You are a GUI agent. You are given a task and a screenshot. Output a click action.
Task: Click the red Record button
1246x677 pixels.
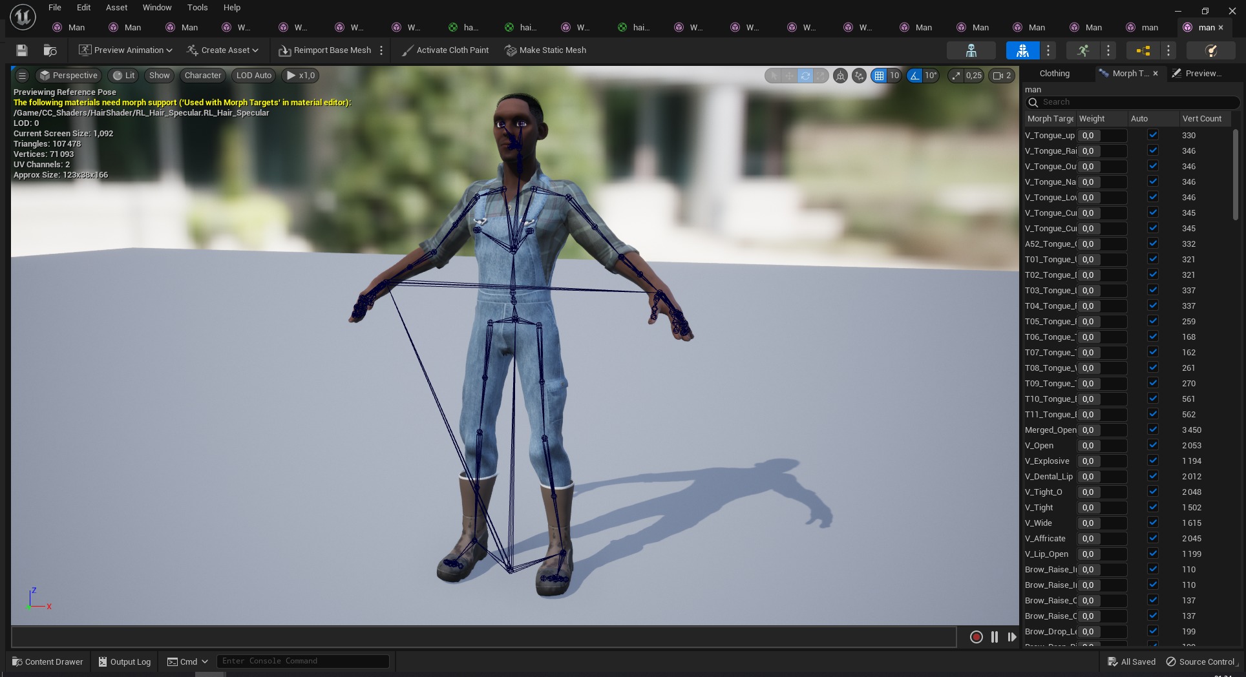coord(976,637)
